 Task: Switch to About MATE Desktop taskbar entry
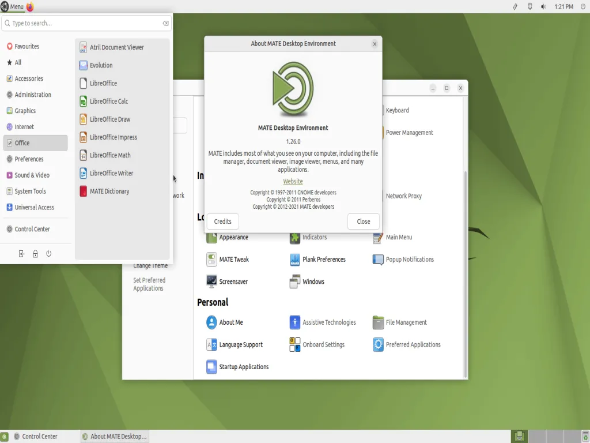[x=115, y=436]
